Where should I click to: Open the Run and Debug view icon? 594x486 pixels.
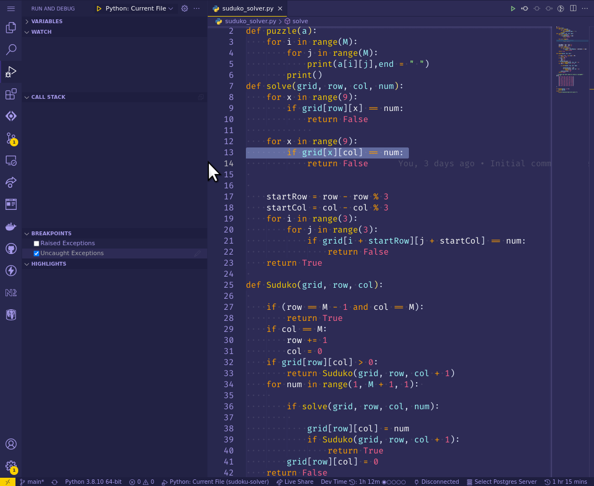click(x=11, y=72)
